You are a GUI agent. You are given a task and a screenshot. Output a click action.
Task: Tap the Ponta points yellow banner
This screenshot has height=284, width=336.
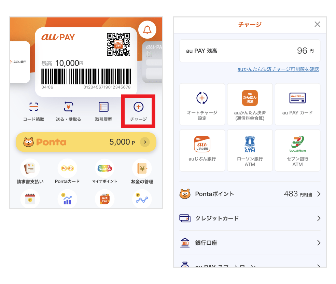86,142
